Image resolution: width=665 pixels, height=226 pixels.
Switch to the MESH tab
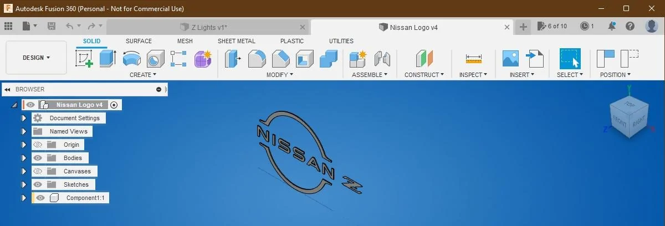tap(185, 41)
